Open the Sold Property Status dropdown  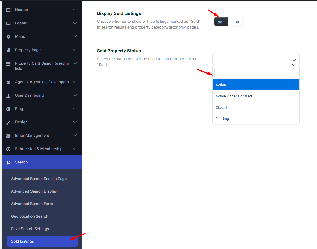pyautogui.click(x=256, y=59)
